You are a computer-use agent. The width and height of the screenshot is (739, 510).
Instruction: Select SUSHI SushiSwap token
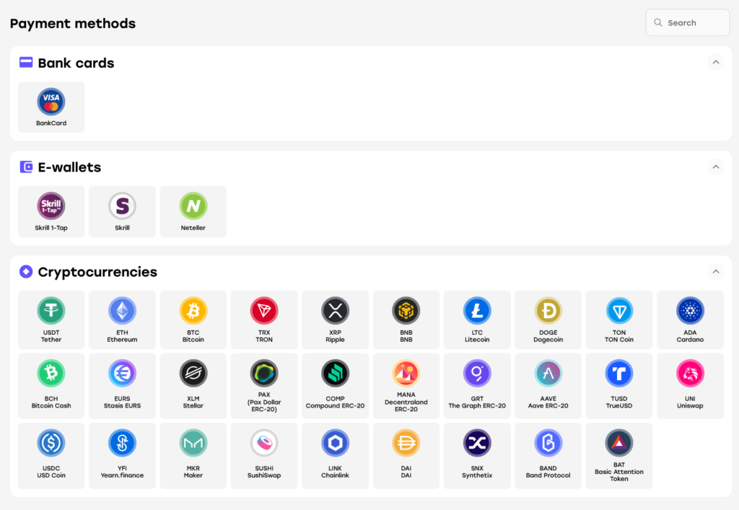point(264,455)
